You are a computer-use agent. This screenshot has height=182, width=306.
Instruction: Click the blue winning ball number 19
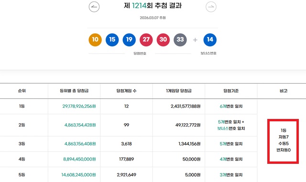point(129,40)
